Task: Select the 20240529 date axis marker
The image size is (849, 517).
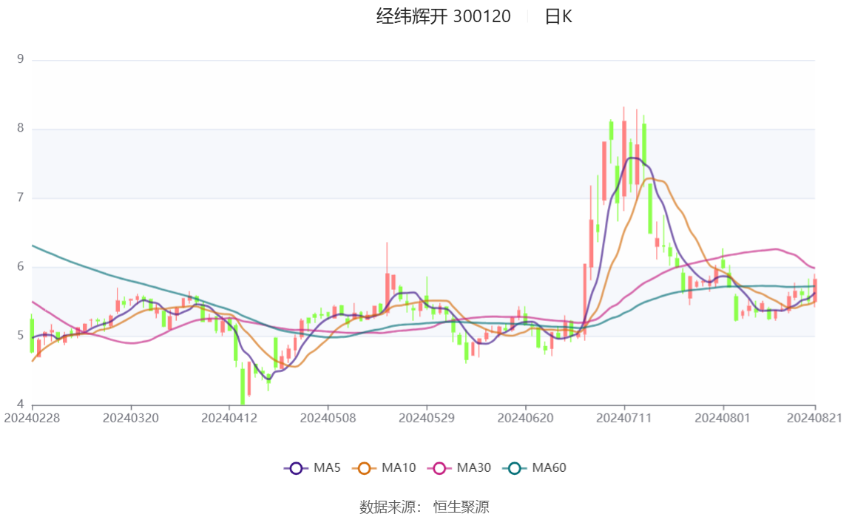Action: pos(427,418)
